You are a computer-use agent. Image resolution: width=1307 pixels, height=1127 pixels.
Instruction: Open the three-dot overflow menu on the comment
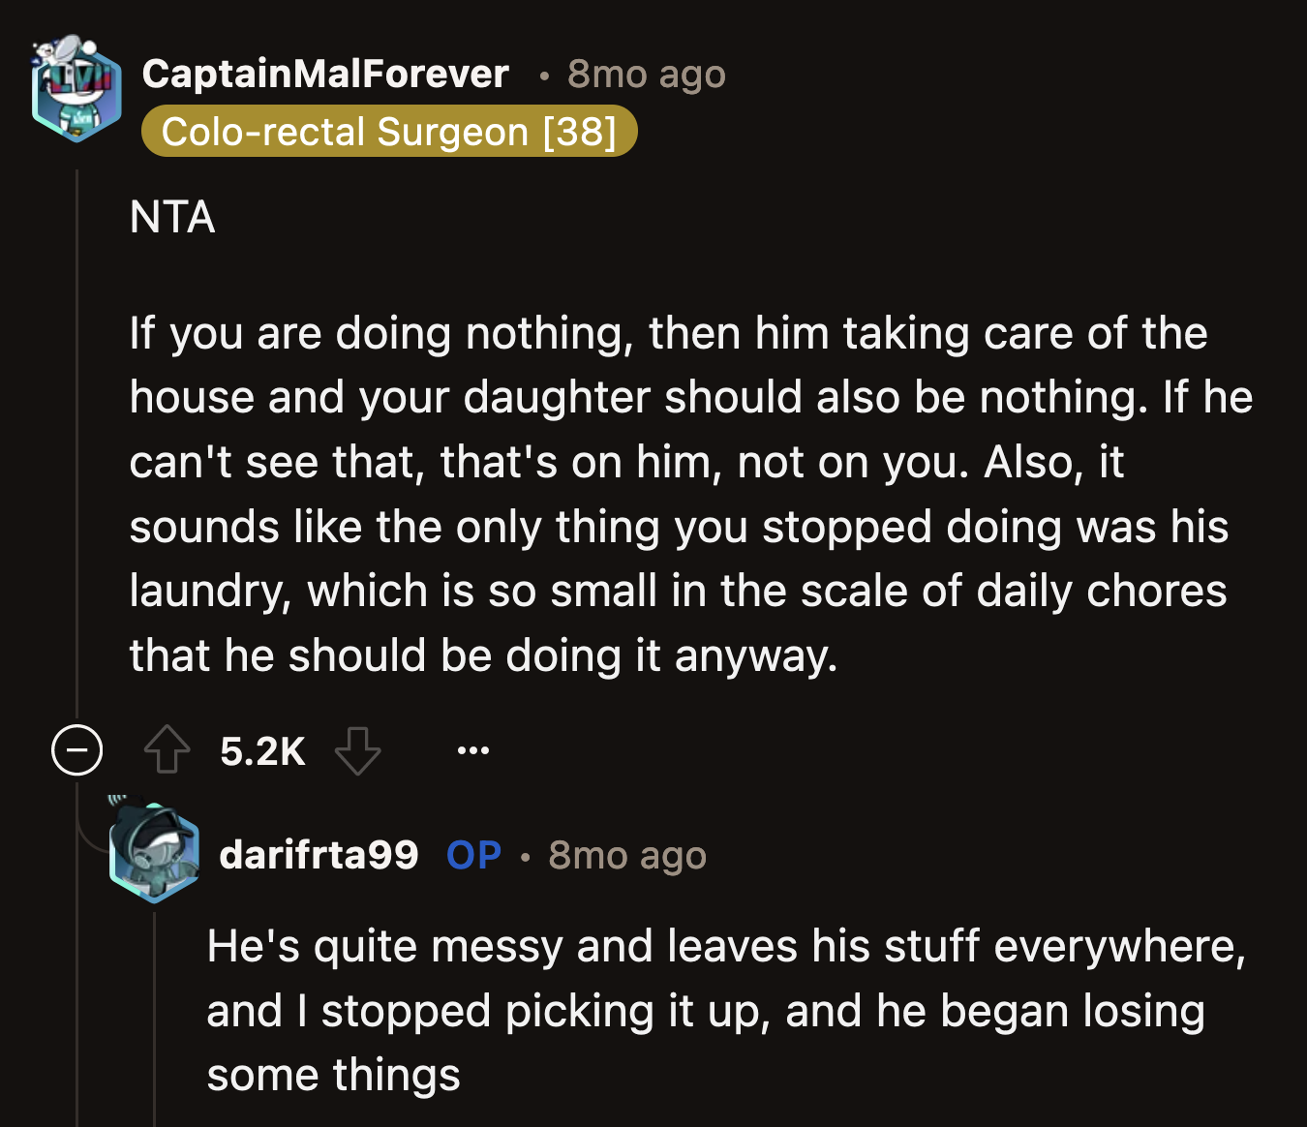(x=473, y=750)
